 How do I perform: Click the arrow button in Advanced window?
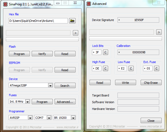click(159, 32)
